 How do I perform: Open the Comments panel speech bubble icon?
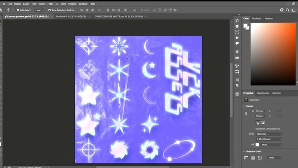(x=237, y=43)
